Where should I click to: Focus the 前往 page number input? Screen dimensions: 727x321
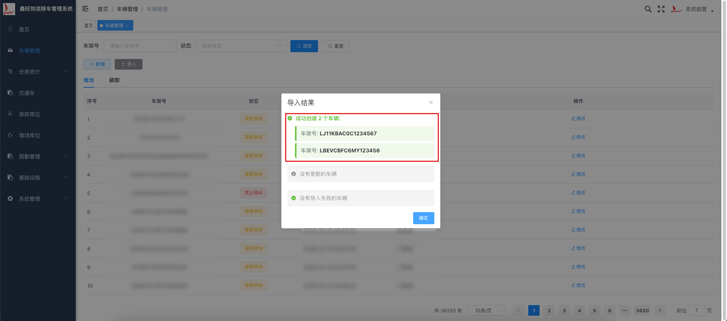696,310
